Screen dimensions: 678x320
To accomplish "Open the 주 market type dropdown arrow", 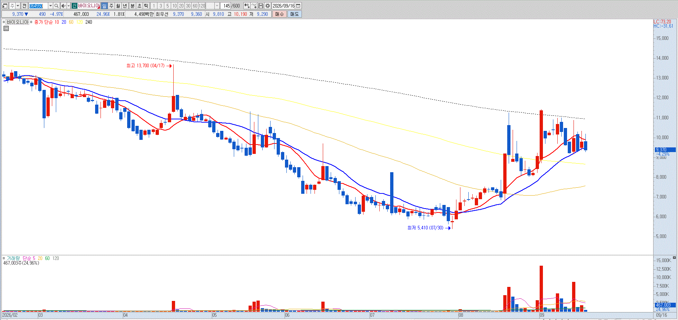I will pyautogui.click(x=18, y=6).
